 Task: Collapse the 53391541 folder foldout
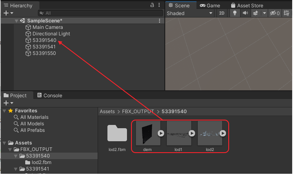coord(16,169)
